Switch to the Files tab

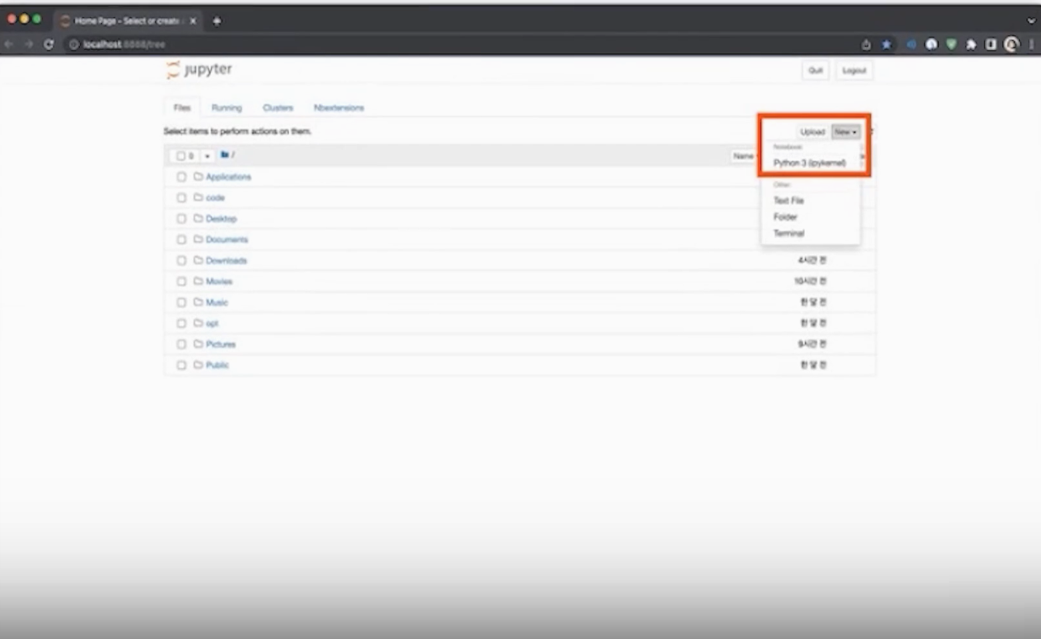click(x=182, y=107)
